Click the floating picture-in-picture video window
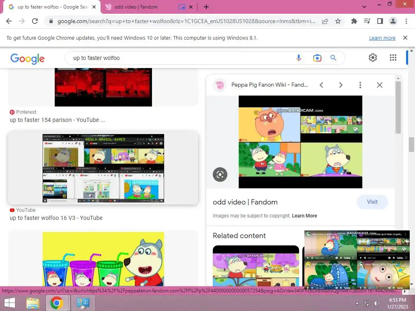Image resolution: width=415 pixels, height=311 pixels. [x=357, y=260]
